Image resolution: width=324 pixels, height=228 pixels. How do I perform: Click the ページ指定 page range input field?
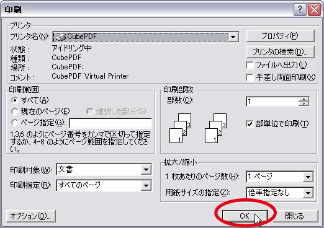[x=110, y=123]
